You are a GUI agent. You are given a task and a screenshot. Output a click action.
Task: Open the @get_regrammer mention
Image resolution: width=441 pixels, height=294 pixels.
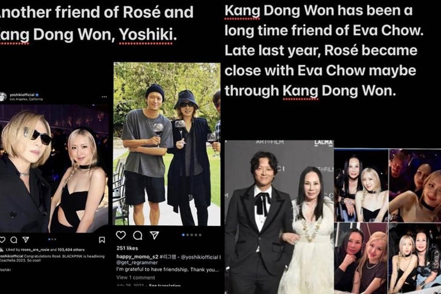(137, 263)
